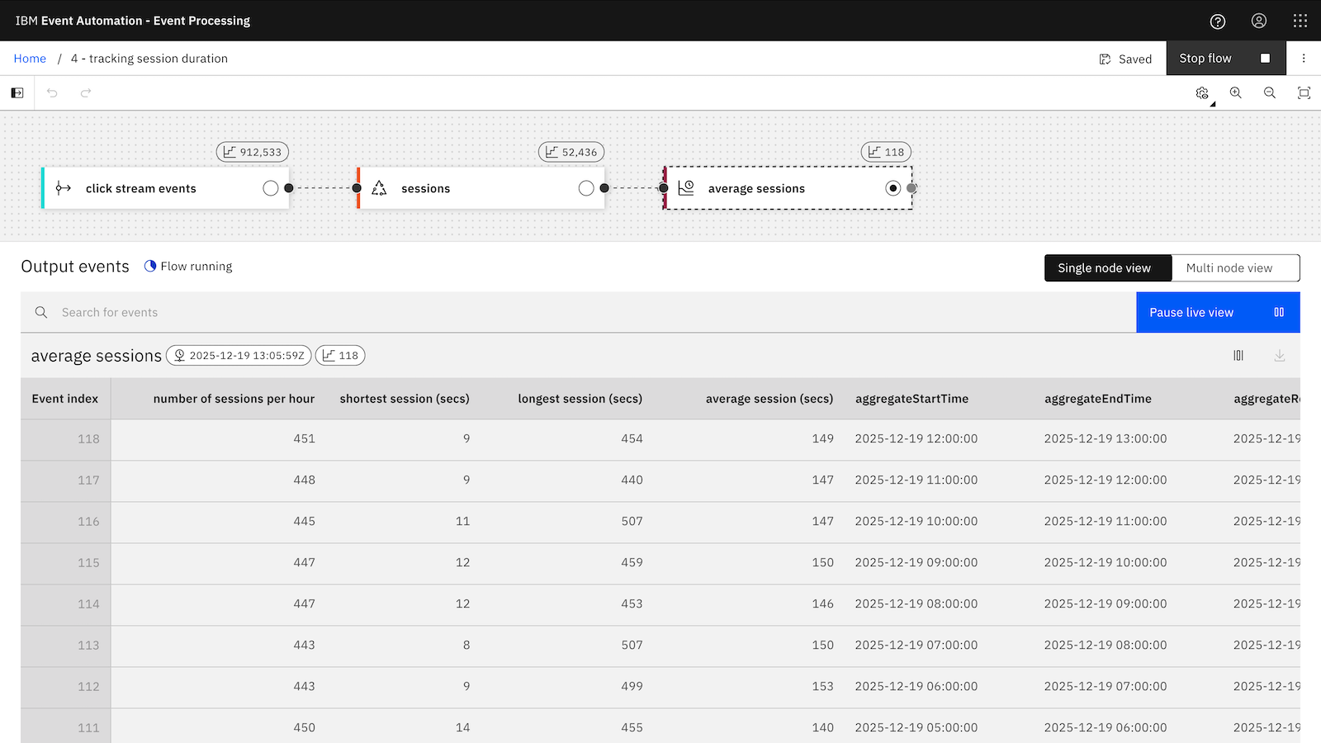
Task: Open the user profile icon
Action: (1258, 21)
